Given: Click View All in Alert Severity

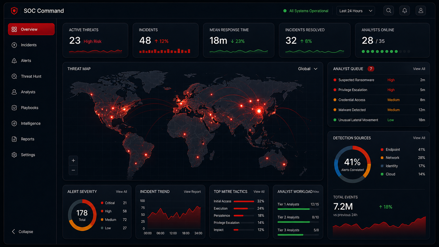Looking at the screenshot, I should click(x=121, y=192).
